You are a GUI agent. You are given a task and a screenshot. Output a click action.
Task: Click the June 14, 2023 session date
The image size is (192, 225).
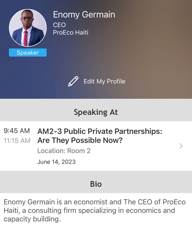tap(56, 162)
